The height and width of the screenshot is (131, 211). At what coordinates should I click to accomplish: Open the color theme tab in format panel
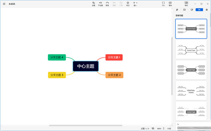pos(207,10)
